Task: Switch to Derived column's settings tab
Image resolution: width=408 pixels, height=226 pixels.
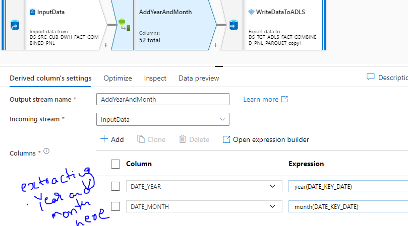Action: click(x=50, y=78)
